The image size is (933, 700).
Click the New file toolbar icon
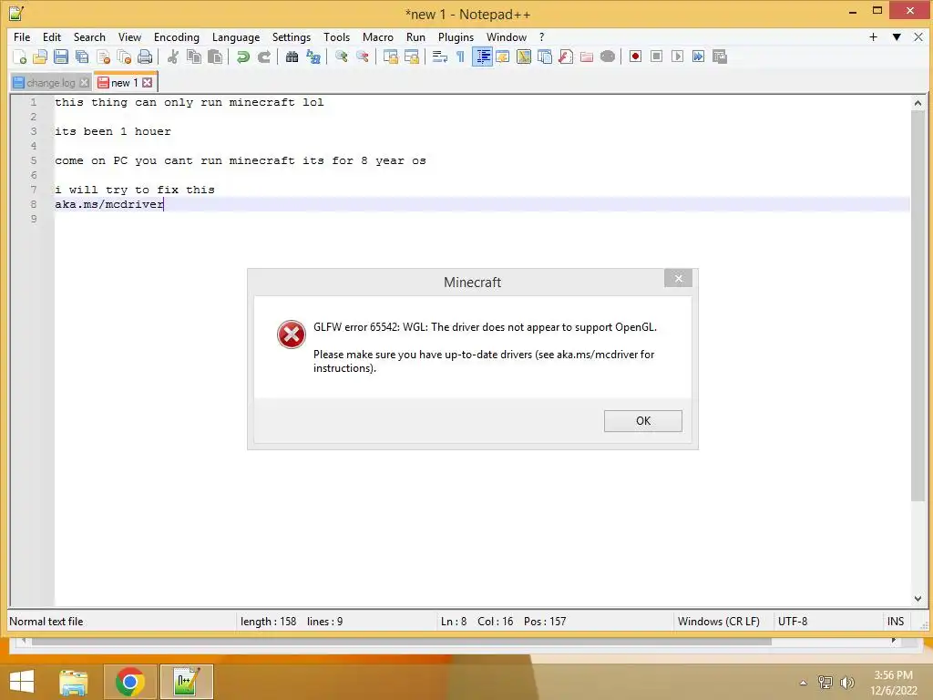[x=19, y=57]
